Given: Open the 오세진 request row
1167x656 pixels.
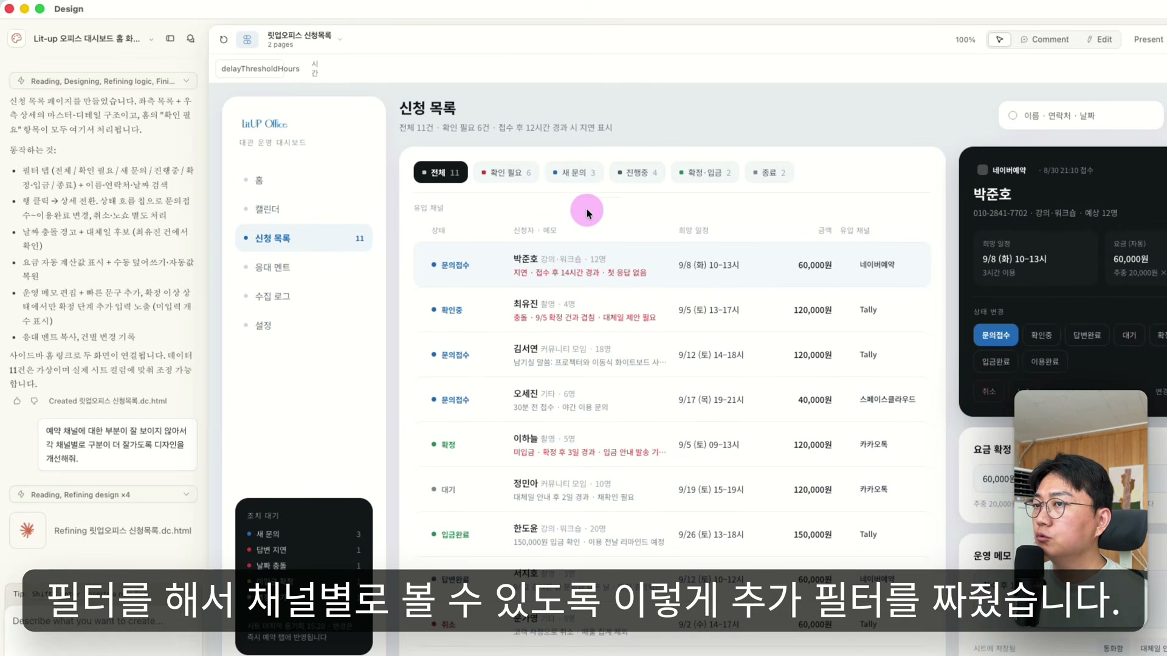Looking at the screenshot, I should [x=672, y=400].
